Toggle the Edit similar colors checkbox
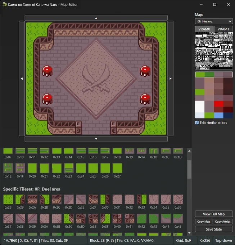 (x=197, y=122)
